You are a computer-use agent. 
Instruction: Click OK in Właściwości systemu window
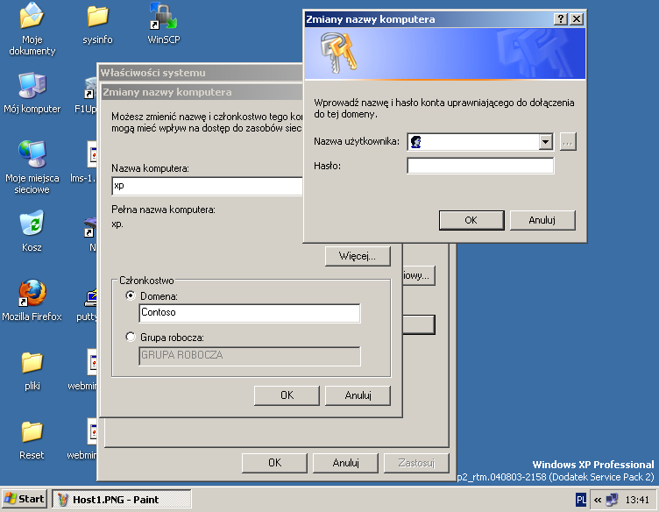pos(274,463)
